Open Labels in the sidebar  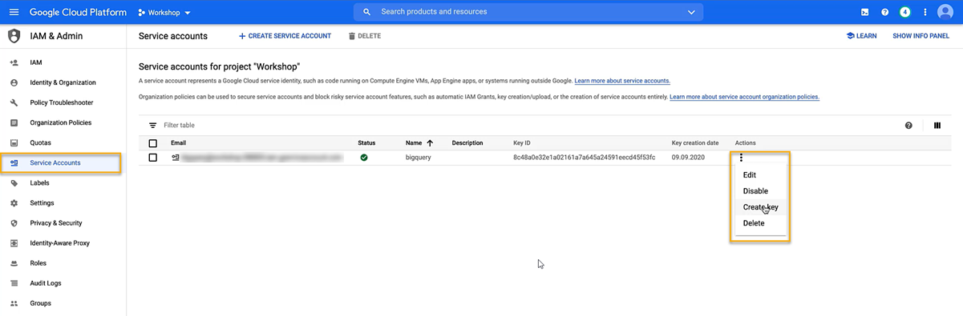[39, 183]
